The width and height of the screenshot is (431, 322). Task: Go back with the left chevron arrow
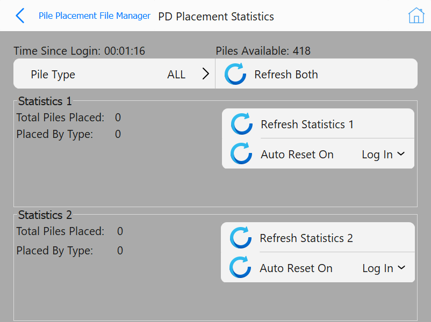(x=20, y=16)
